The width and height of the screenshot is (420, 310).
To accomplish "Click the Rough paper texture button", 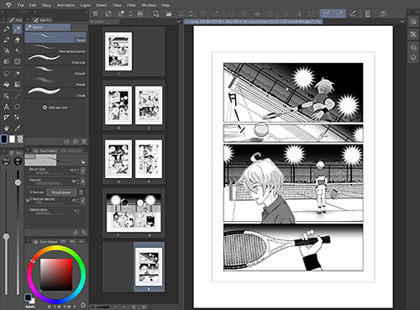I will (x=61, y=192).
